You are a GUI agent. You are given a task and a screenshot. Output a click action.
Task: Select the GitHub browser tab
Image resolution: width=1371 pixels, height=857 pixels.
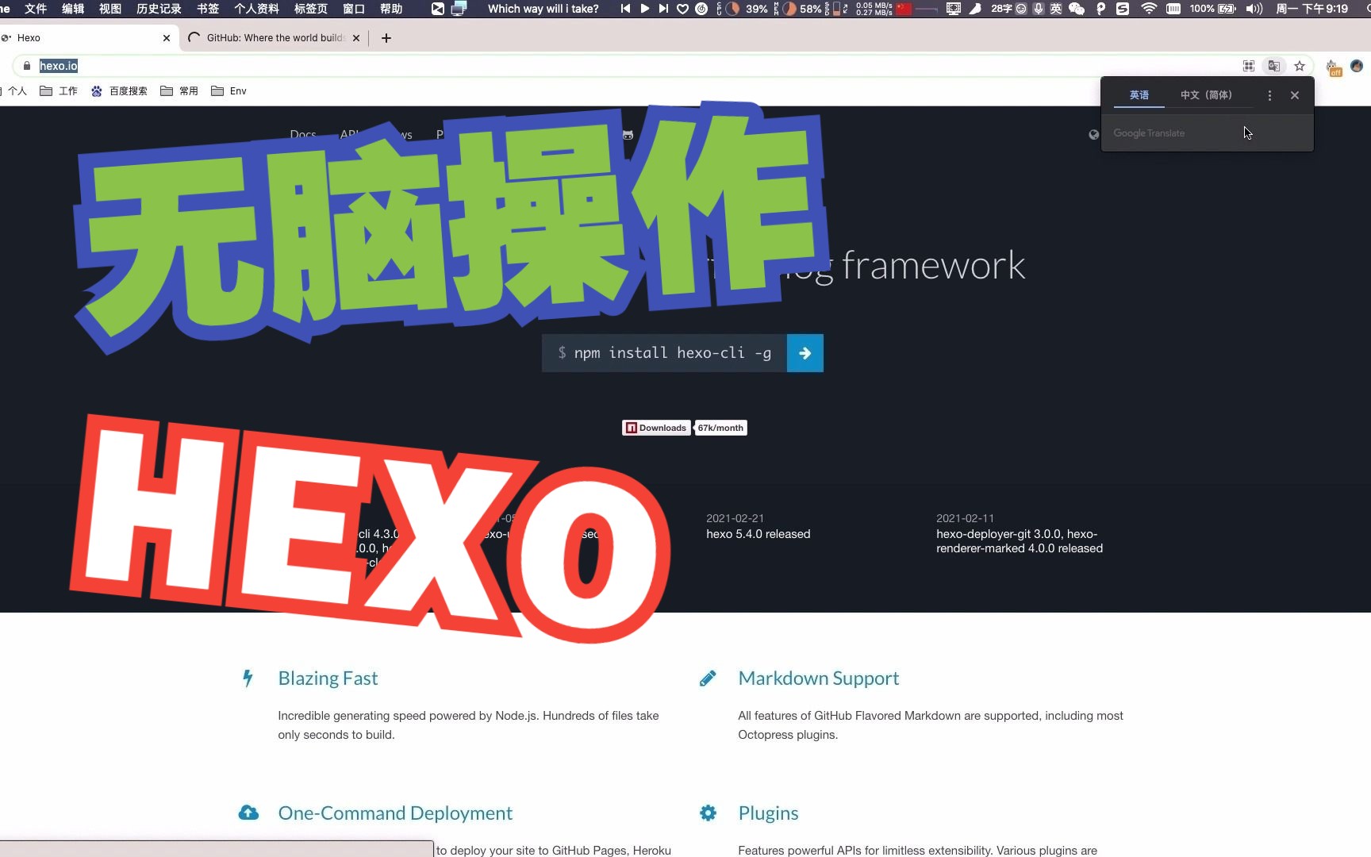pyautogui.click(x=274, y=38)
